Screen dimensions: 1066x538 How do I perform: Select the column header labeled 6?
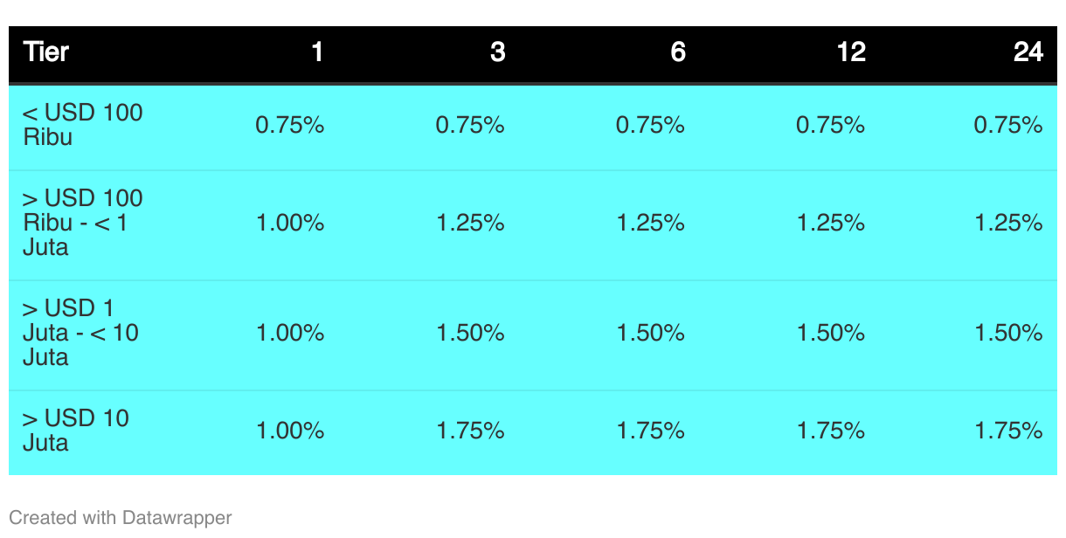click(678, 52)
